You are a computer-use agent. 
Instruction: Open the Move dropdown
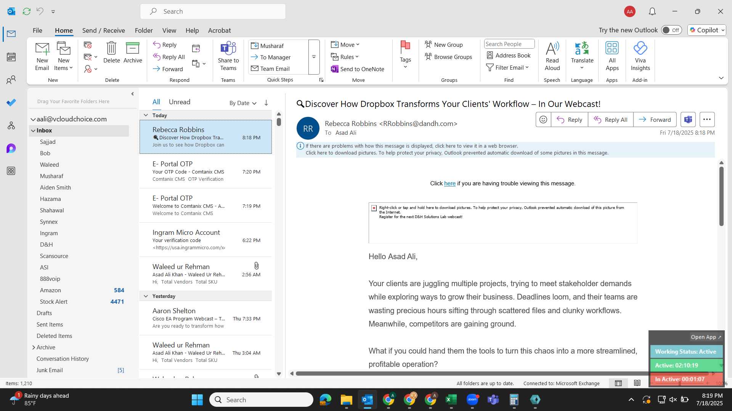345,45
